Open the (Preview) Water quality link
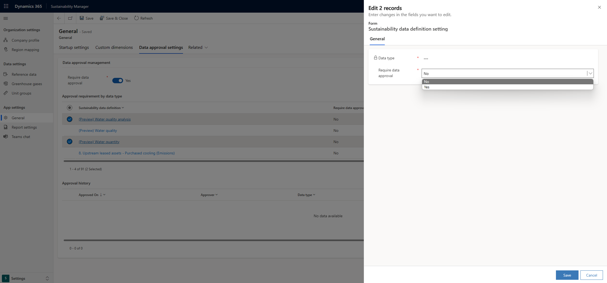This screenshot has width=607, height=283. [x=98, y=130]
